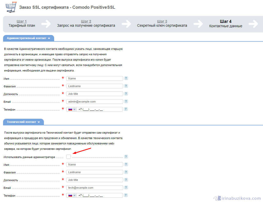Screen dimensions: 263x202
Task: Click help icon beside technical Должность field
Action: (126, 180)
